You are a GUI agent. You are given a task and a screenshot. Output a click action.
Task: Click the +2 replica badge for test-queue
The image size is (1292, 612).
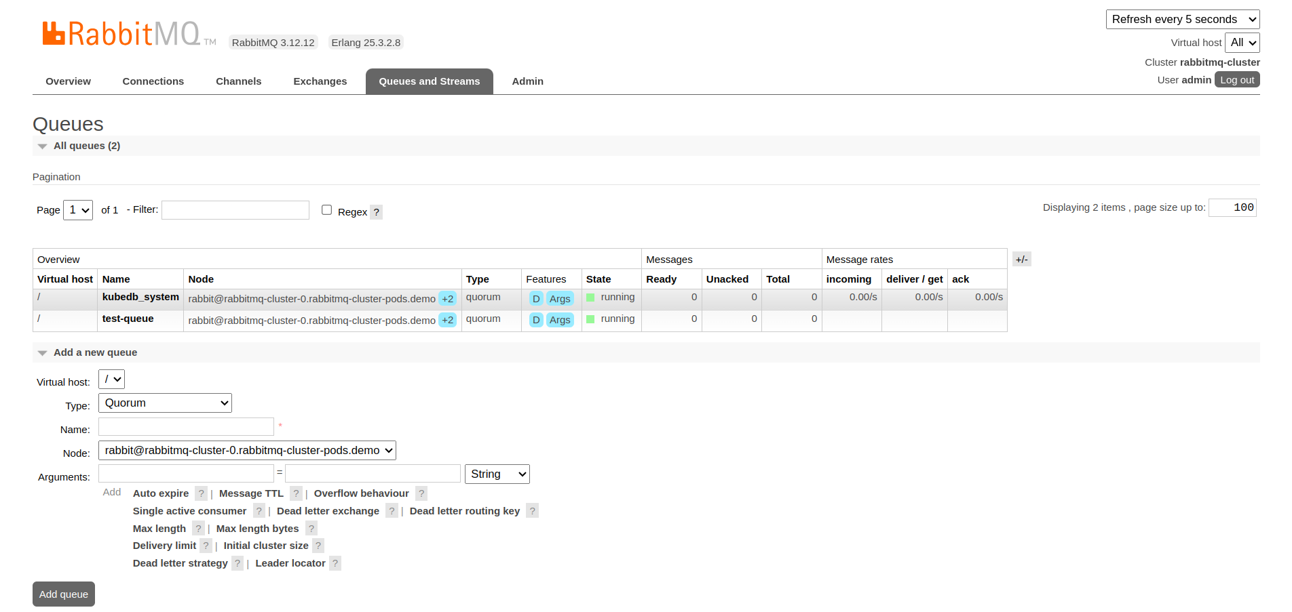point(447,320)
